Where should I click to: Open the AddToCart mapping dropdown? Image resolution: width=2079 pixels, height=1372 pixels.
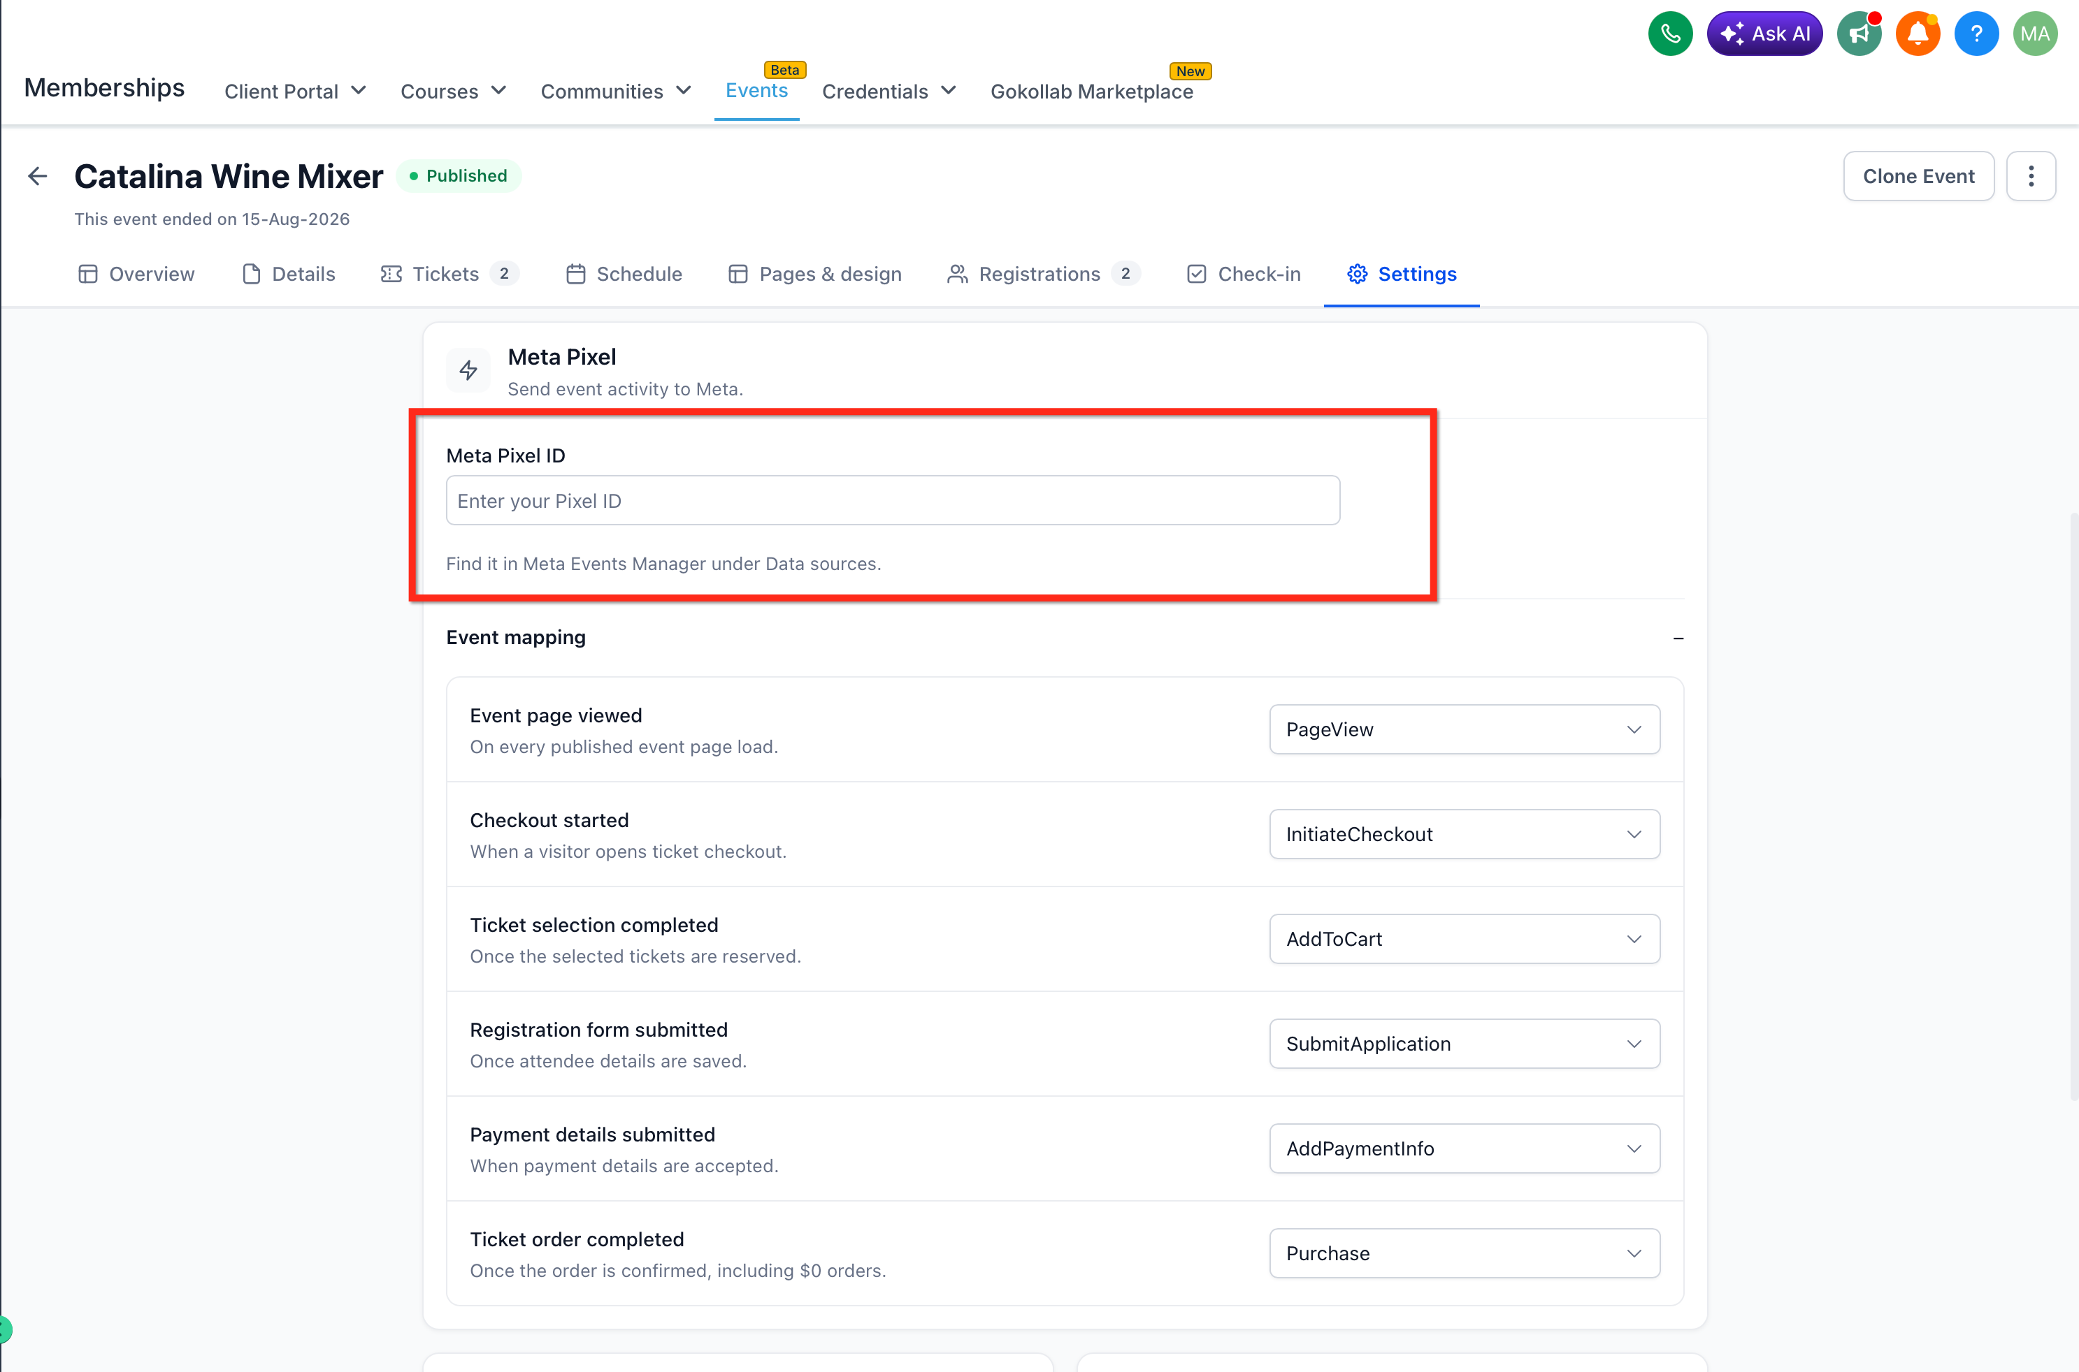(1465, 939)
